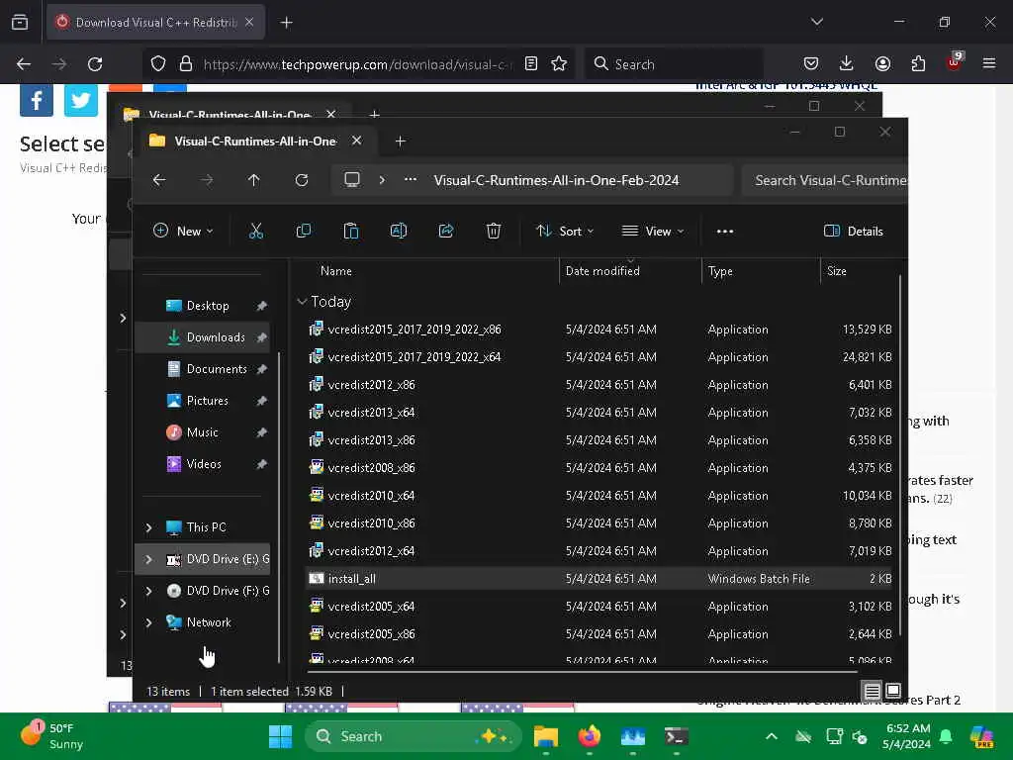The height and width of the screenshot is (760, 1013).
Task: Open File Explorer from taskbar
Action: click(546, 736)
